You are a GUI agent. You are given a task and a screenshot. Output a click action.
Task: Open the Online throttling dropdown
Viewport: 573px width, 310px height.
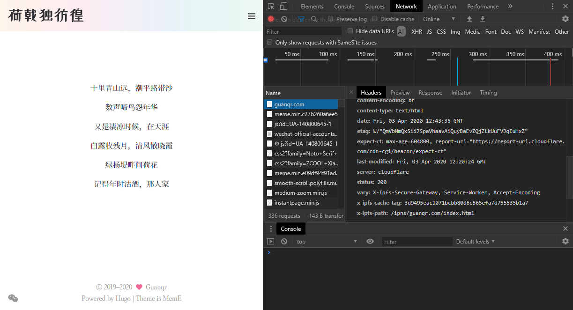[x=439, y=19]
